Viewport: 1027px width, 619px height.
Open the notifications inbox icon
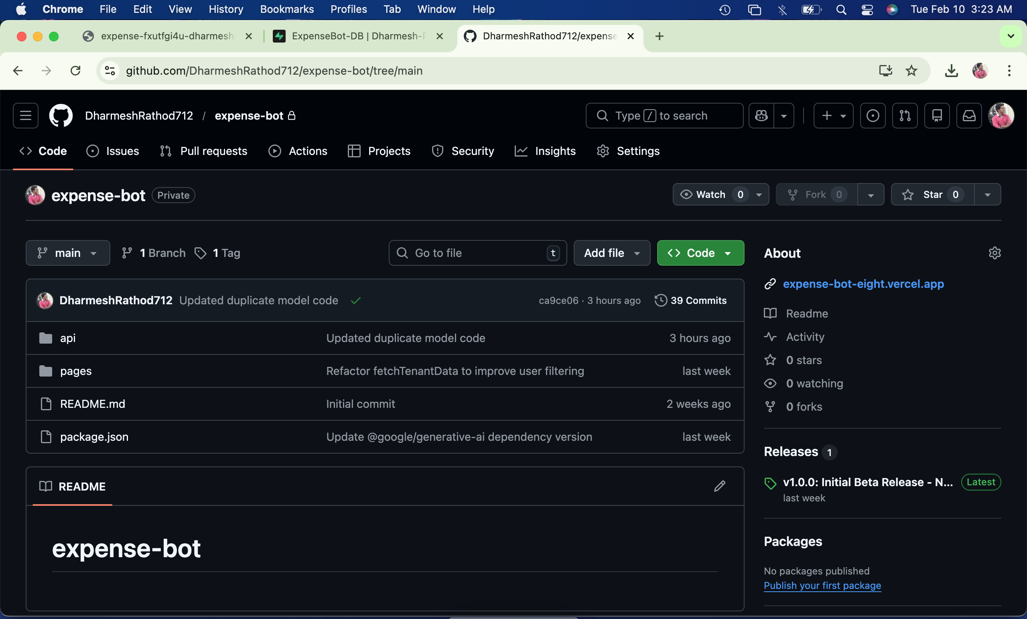[x=969, y=116]
